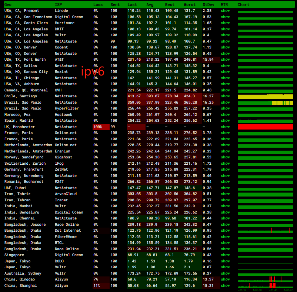The image size is (297, 292).
Task: Click the Sent value 99 for Los Angeles NetActuate
Action: pyautogui.click(x=113, y=41)
